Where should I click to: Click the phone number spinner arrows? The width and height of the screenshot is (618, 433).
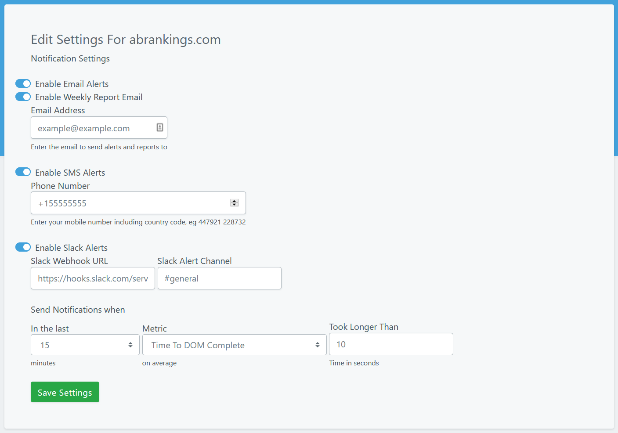[235, 203]
